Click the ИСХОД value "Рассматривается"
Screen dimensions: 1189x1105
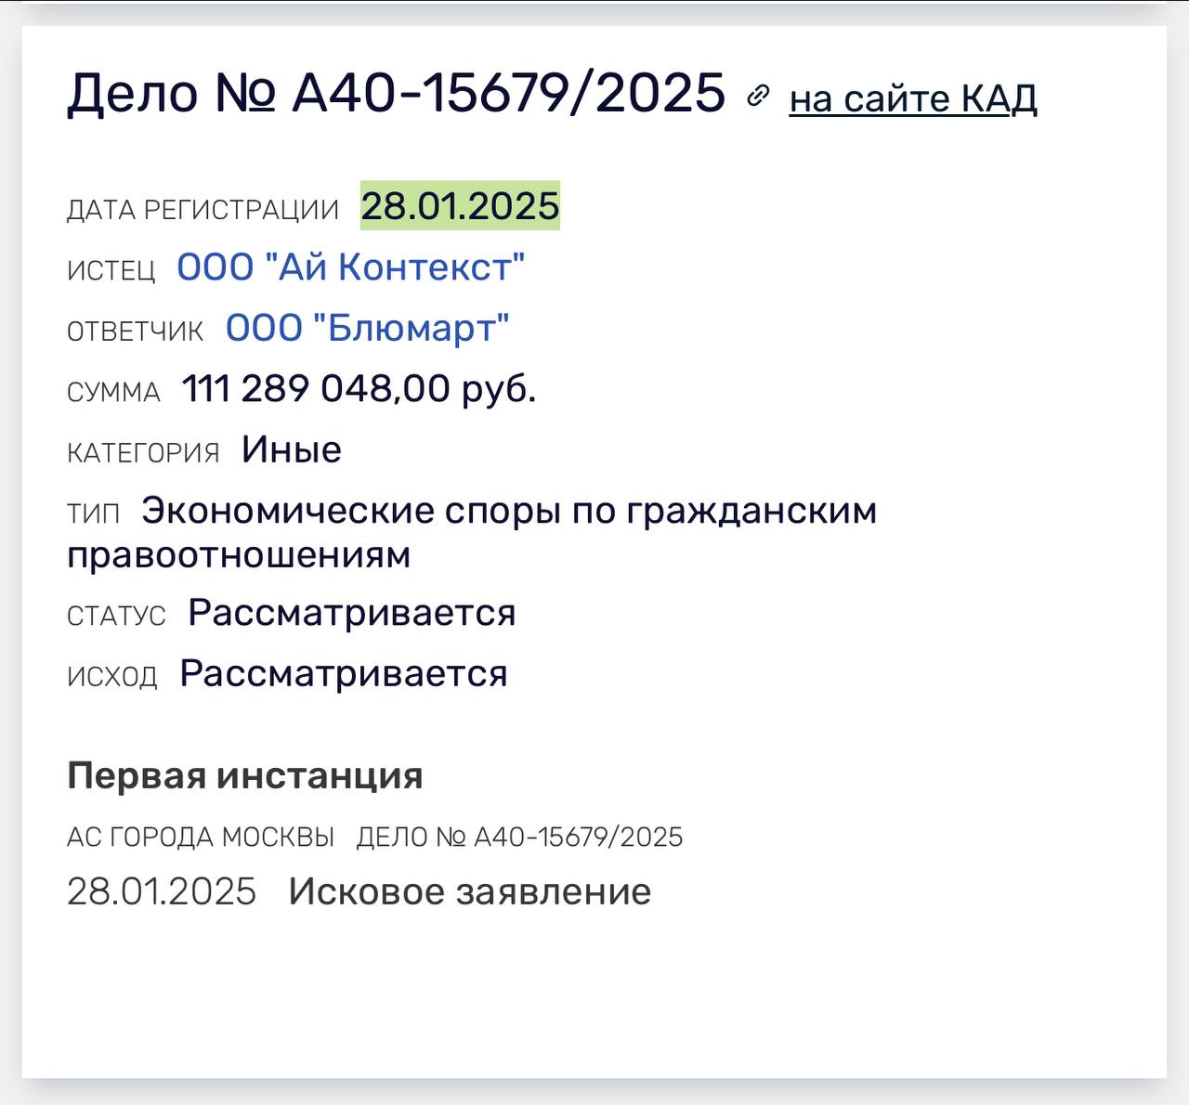pyautogui.click(x=344, y=674)
